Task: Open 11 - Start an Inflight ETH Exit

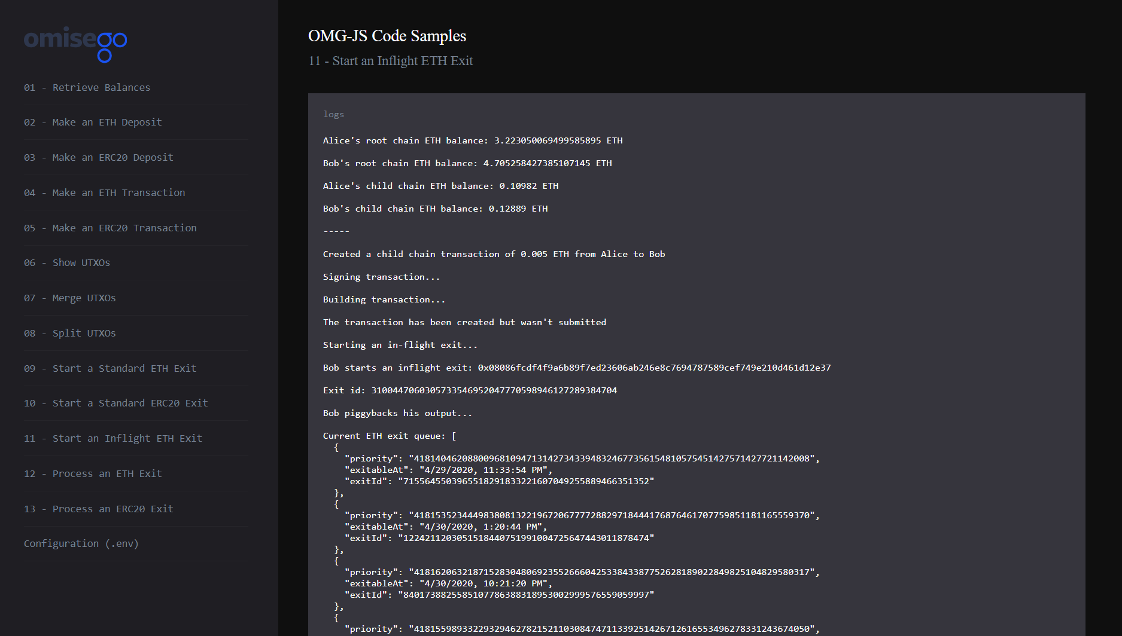Action: [x=113, y=438]
